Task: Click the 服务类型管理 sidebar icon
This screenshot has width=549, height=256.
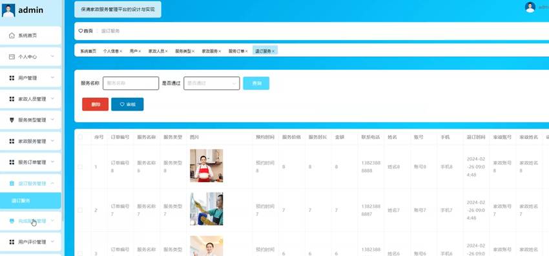Action: [12, 120]
